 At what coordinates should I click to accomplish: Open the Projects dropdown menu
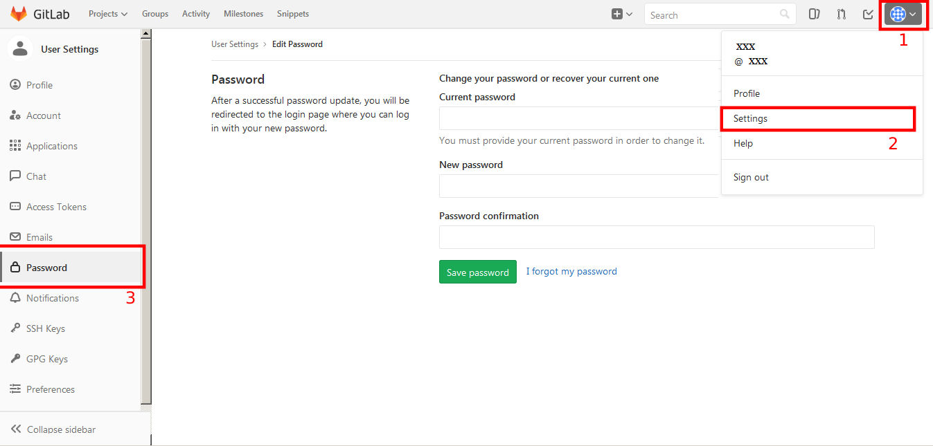(x=108, y=14)
